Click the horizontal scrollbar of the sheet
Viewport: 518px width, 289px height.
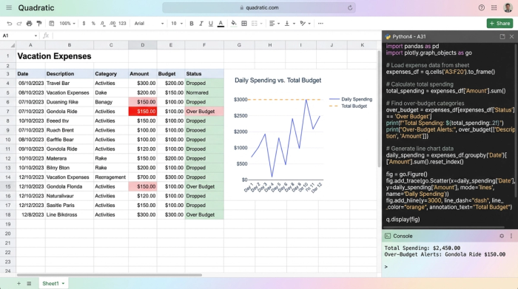109,275
